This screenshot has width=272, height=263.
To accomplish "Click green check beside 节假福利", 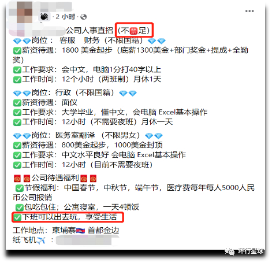I will [20, 188].
